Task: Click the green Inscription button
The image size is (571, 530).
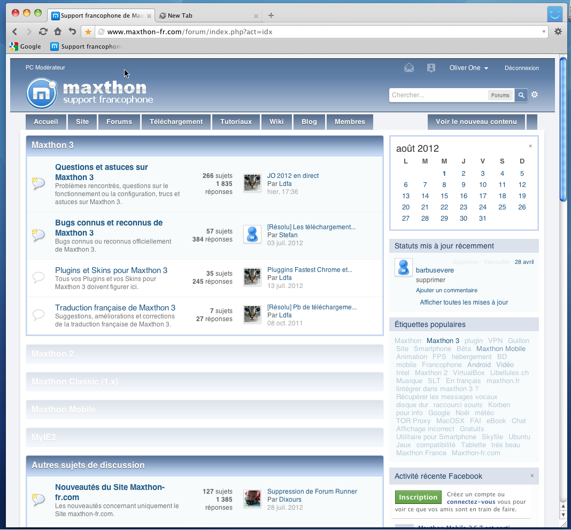Action: coord(418,497)
